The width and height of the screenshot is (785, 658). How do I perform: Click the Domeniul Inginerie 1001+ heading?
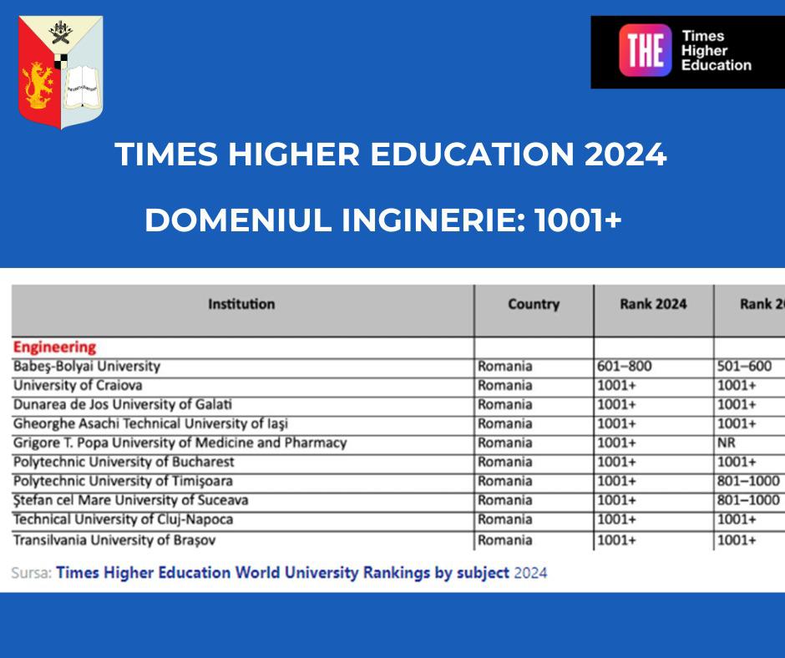click(383, 220)
